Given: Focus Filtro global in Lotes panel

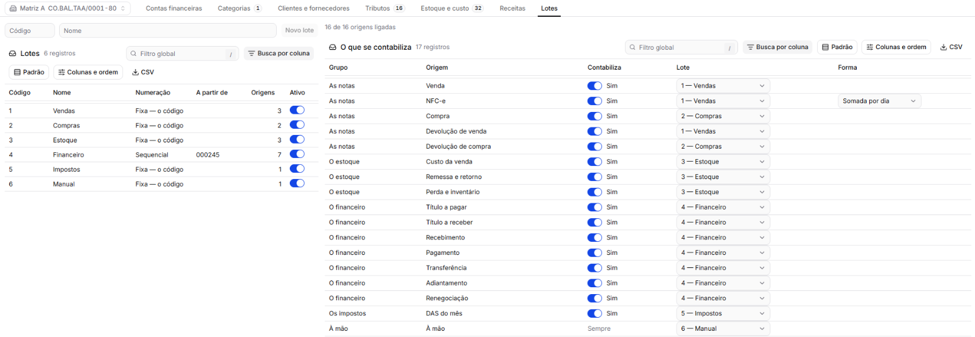Looking at the screenshot, I should pyautogui.click(x=183, y=53).
